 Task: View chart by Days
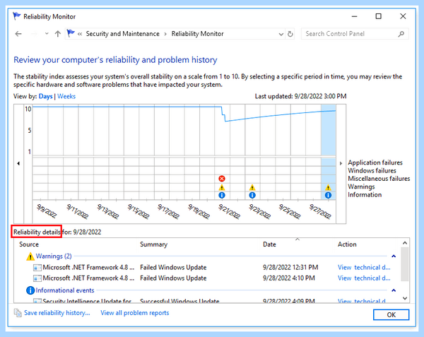pos(45,97)
